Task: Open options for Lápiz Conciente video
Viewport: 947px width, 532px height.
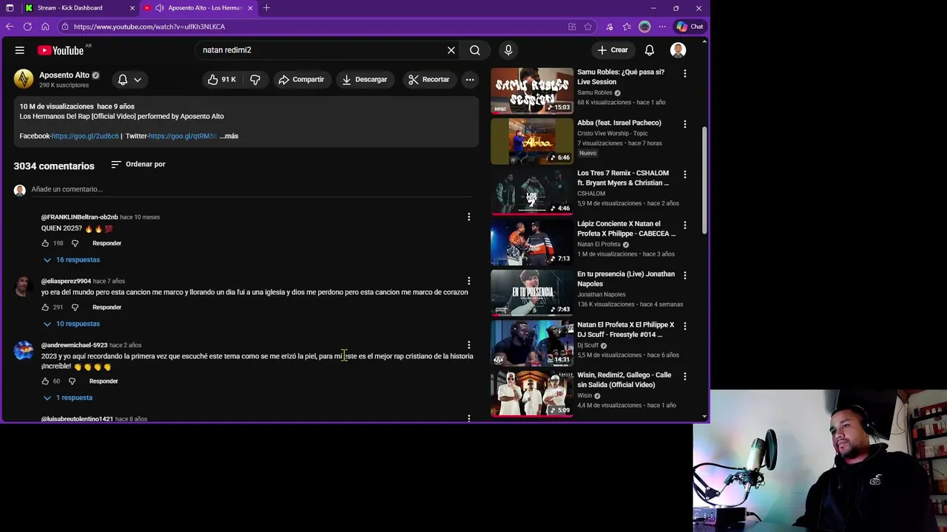Action: point(684,225)
